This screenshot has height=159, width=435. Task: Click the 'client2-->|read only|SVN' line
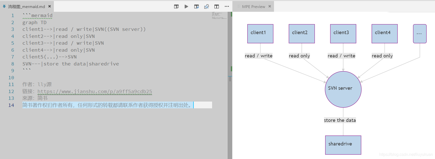[x=59, y=36]
